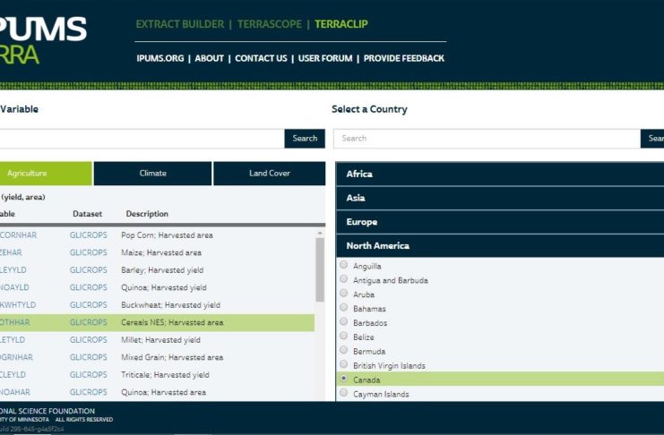This screenshot has width=664, height=435.
Task: Select the Cayman Islands radio option
Action: pyautogui.click(x=343, y=394)
